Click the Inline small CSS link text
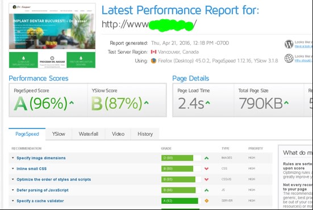 pyautogui.click(x=32, y=169)
